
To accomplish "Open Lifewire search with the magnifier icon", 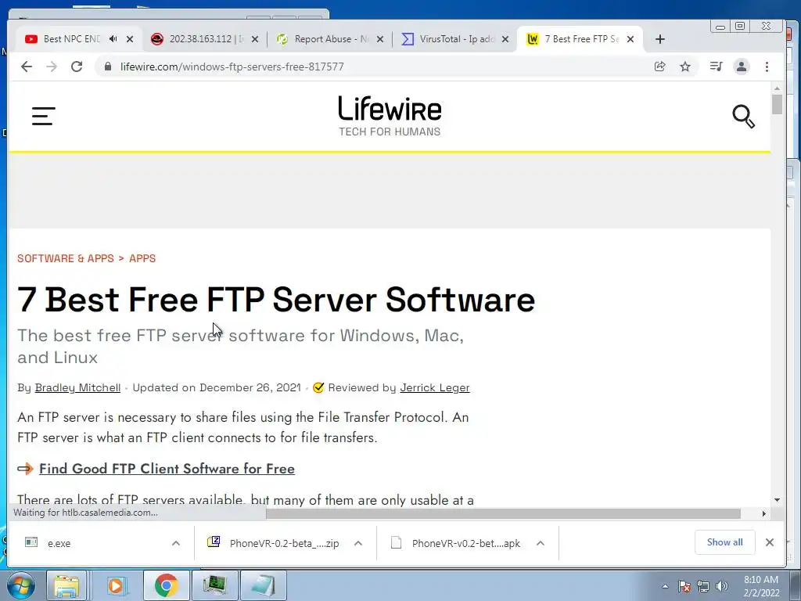I will pyautogui.click(x=743, y=117).
